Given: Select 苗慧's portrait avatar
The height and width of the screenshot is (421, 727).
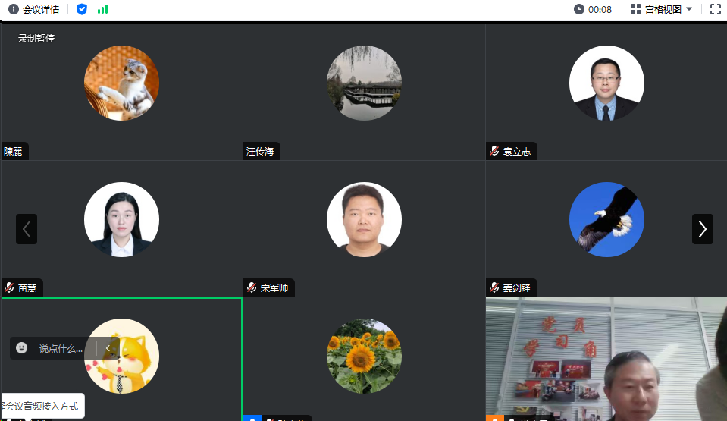Looking at the screenshot, I should click(x=121, y=219).
